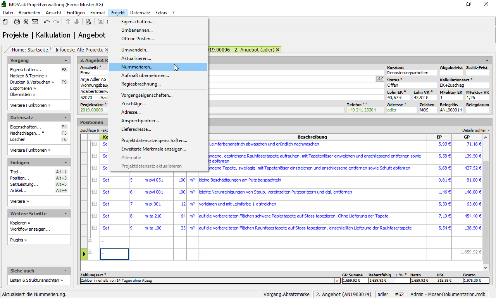Viewport: 496px width, 298px height.
Task: Click the Kurztext field containing Renovierungsarbeiten
Action: point(411,73)
